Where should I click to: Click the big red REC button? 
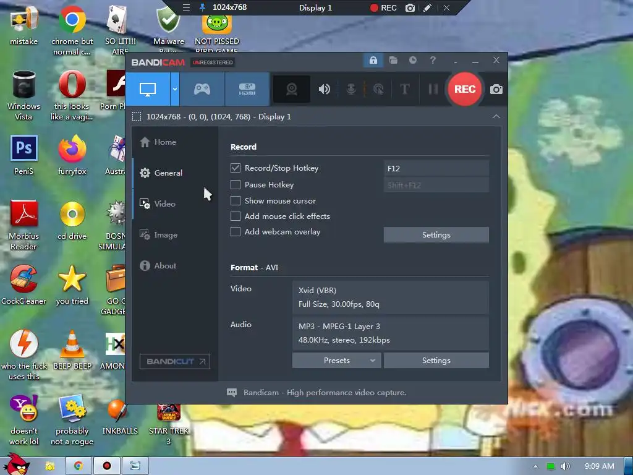pyautogui.click(x=465, y=89)
